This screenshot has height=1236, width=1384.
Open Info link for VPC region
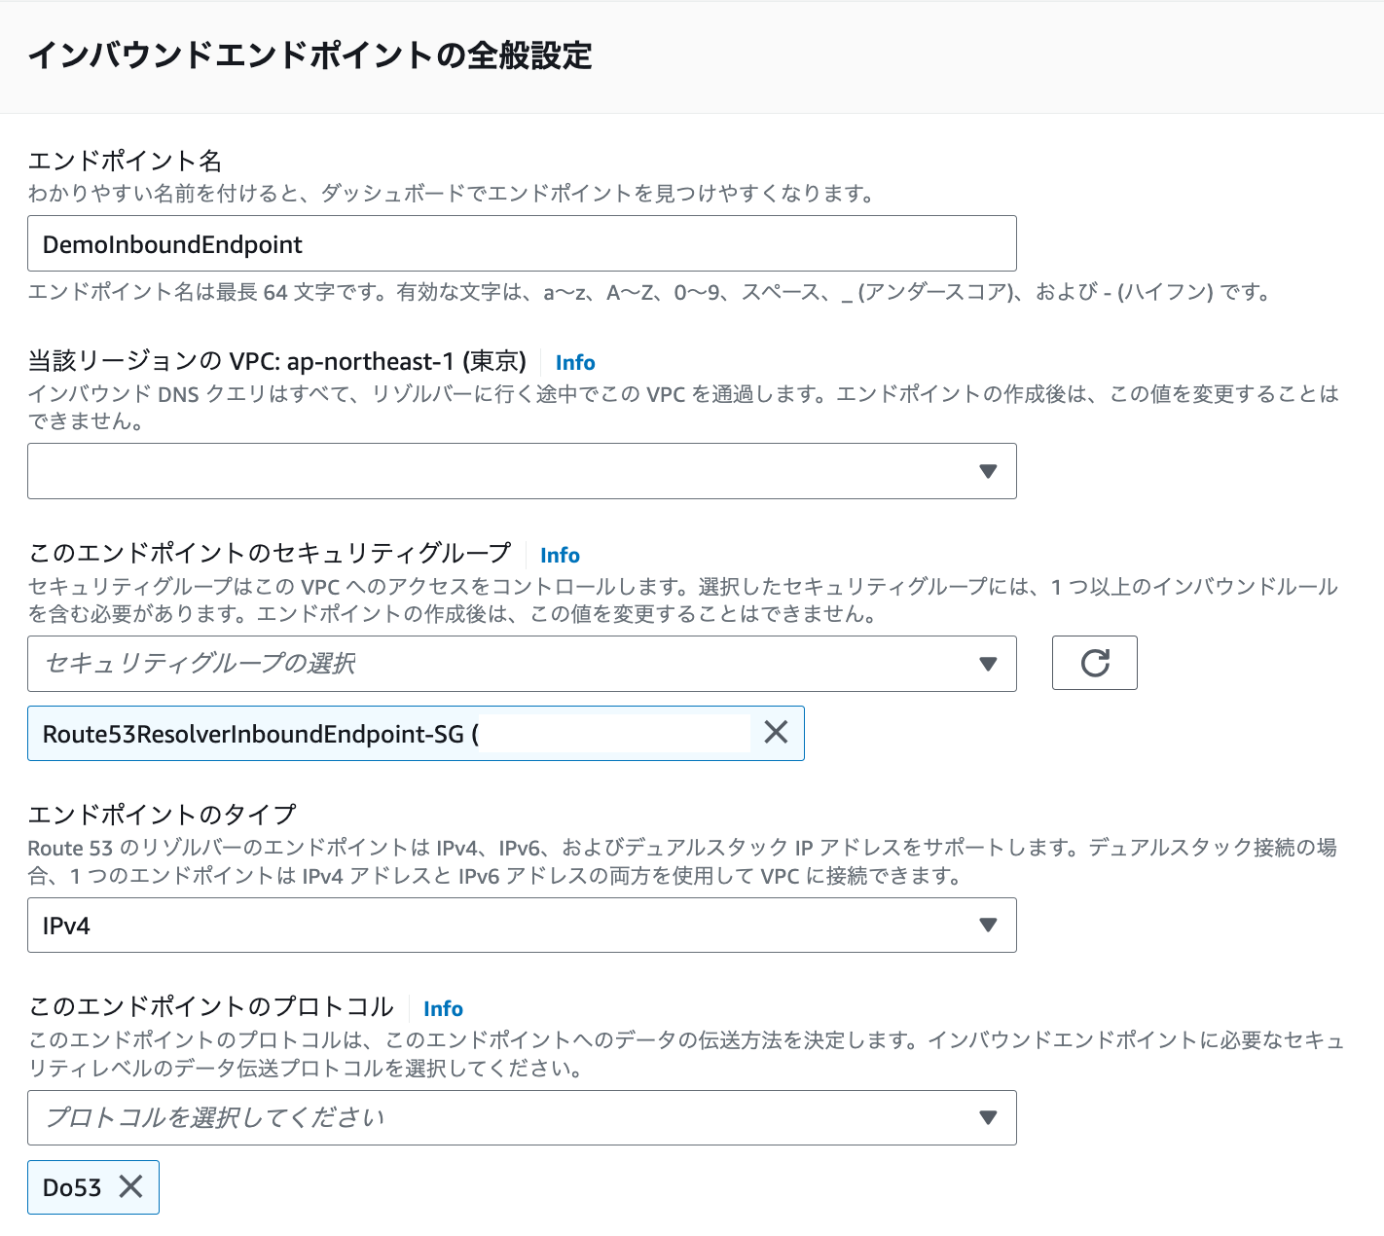pos(575,362)
